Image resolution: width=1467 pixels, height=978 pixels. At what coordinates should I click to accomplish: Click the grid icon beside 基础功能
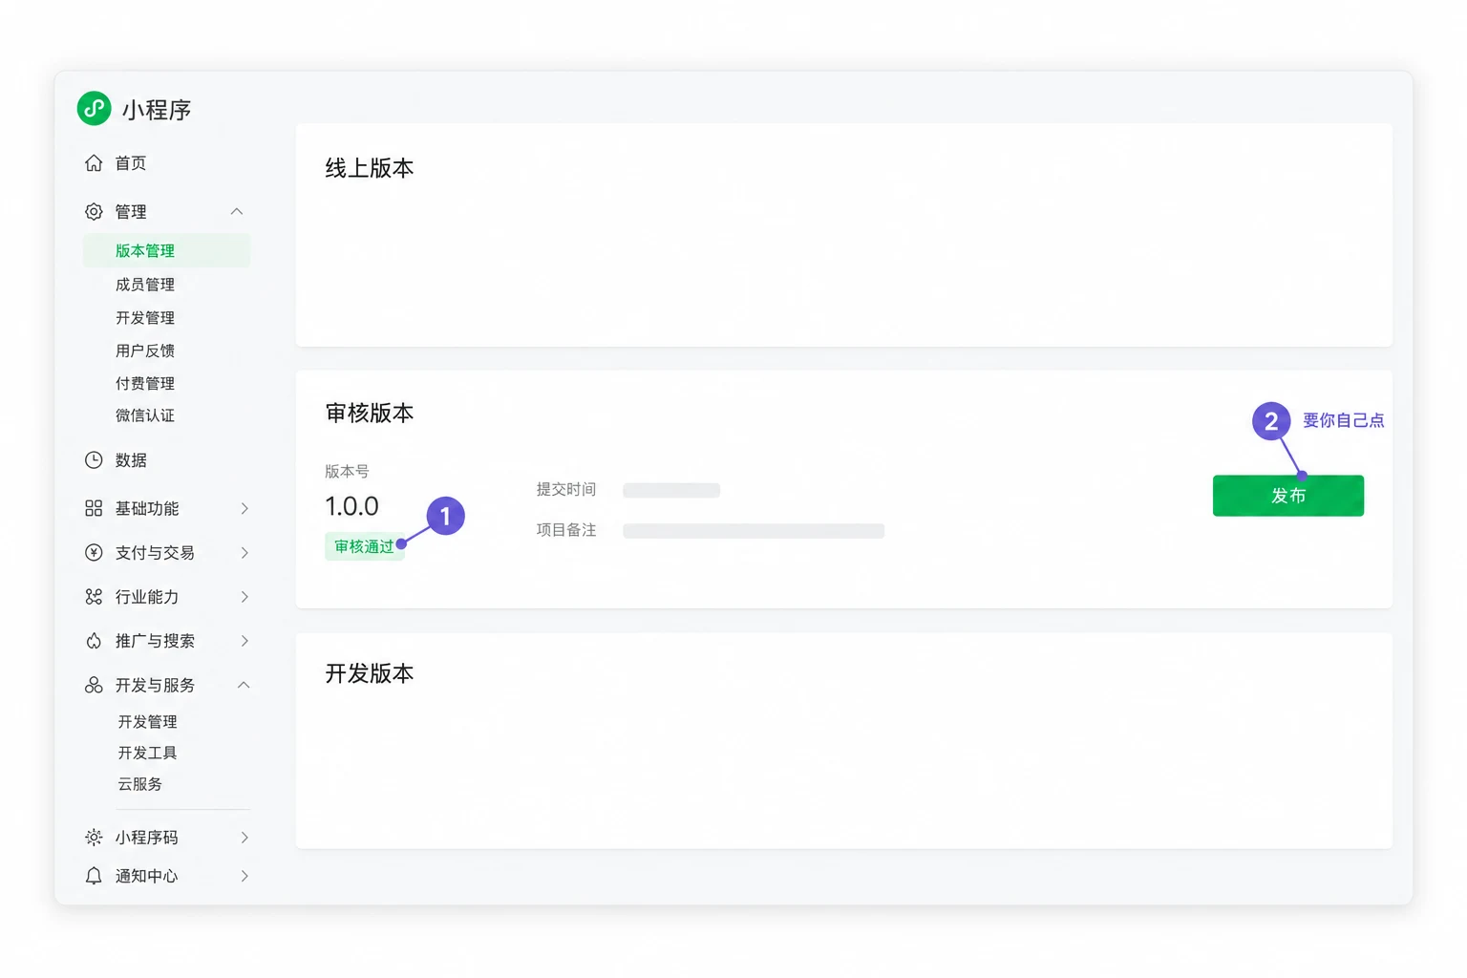click(x=94, y=508)
